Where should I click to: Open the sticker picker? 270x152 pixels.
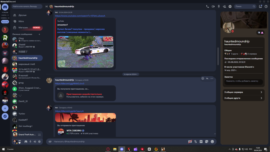pos(207,141)
